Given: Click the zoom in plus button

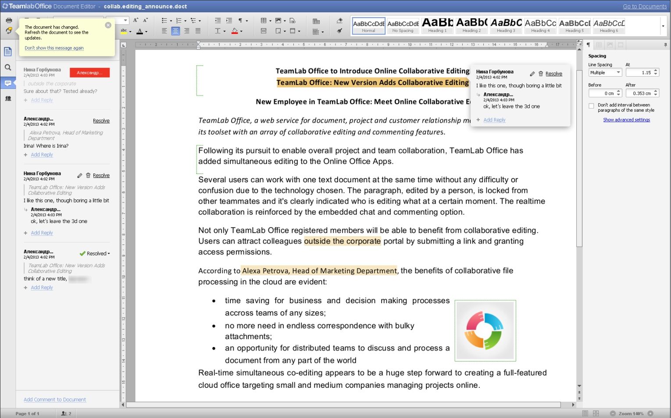Looking at the screenshot, I should [x=650, y=413].
